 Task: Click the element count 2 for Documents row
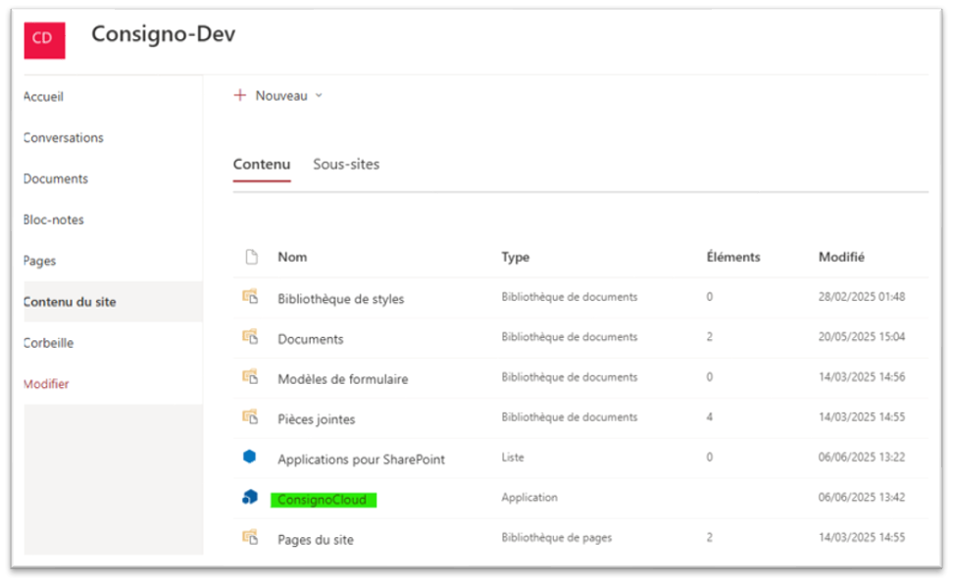coord(709,337)
